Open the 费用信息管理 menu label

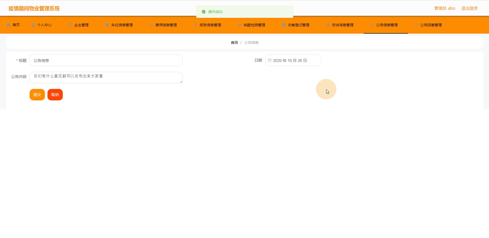166,25
